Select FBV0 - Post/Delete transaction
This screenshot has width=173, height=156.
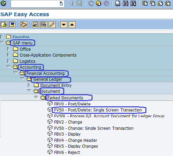tap(72, 104)
